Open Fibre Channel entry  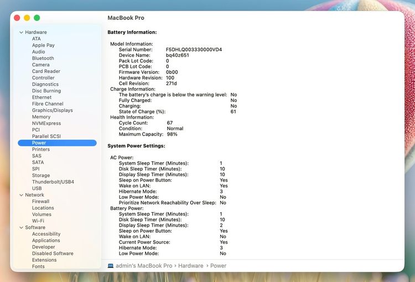click(x=48, y=104)
